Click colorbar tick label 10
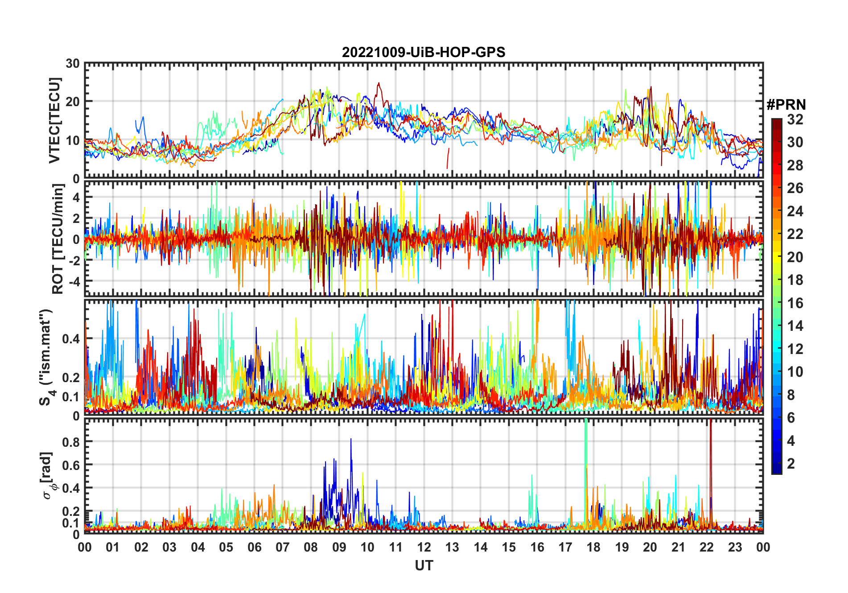This screenshot has height=593, width=848. click(795, 372)
